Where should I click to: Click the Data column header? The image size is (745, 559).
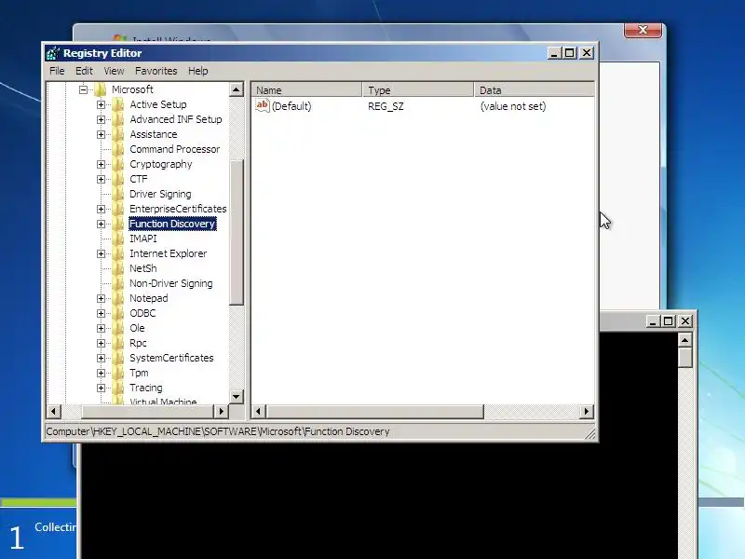tap(534, 89)
